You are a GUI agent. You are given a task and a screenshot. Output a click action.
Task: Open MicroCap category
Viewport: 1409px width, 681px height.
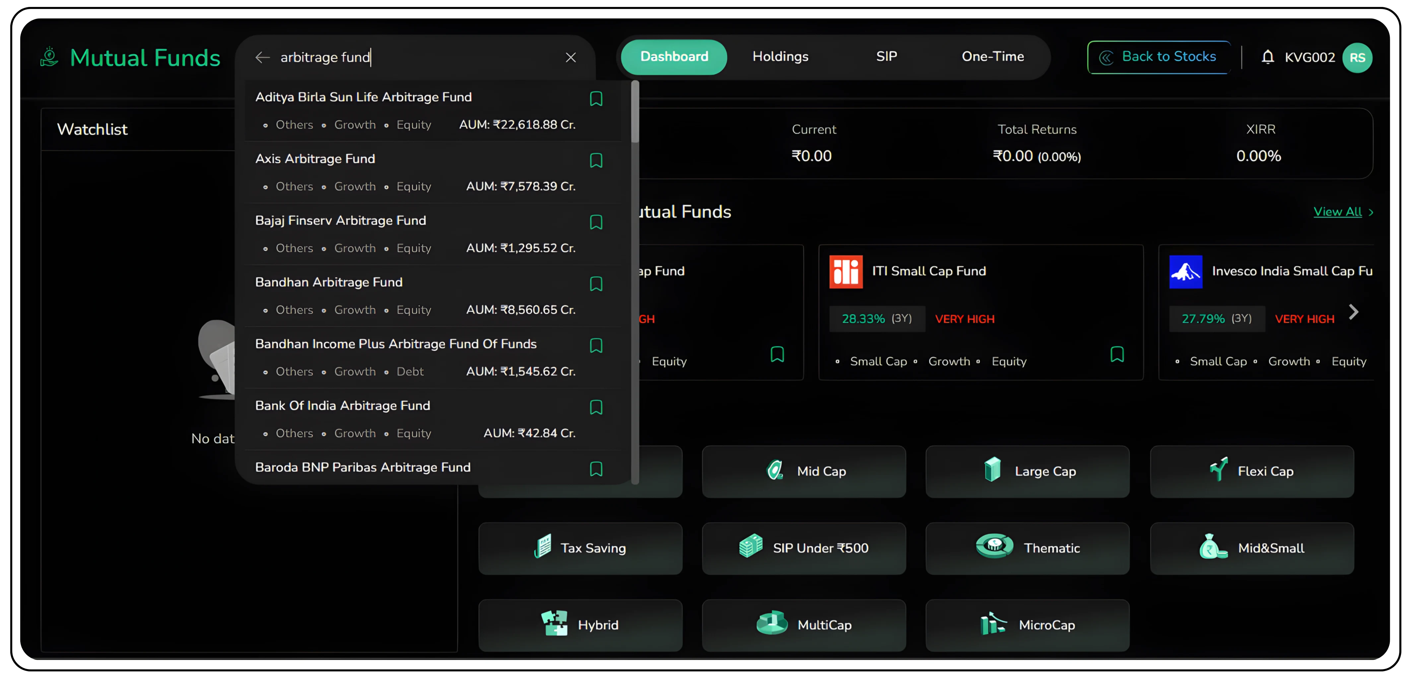(1027, 625)
